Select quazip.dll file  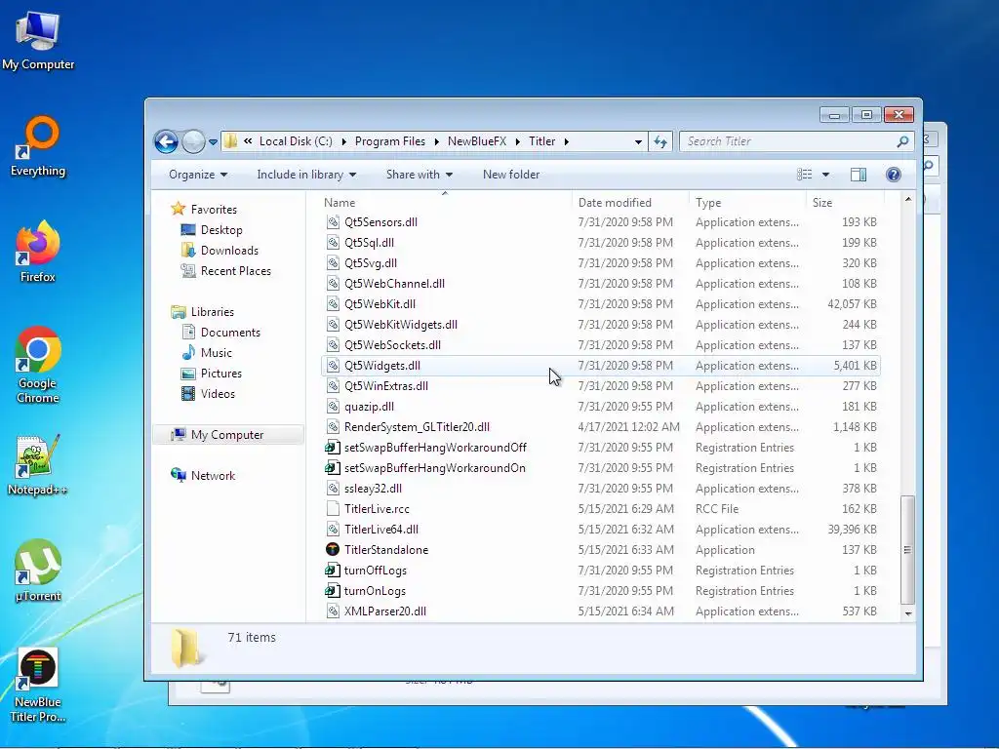601,407
